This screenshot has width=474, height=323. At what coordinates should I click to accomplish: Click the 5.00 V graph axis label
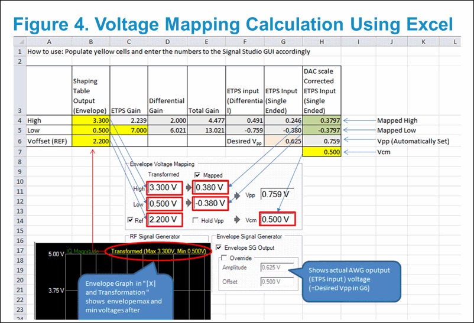coord(56,254)
